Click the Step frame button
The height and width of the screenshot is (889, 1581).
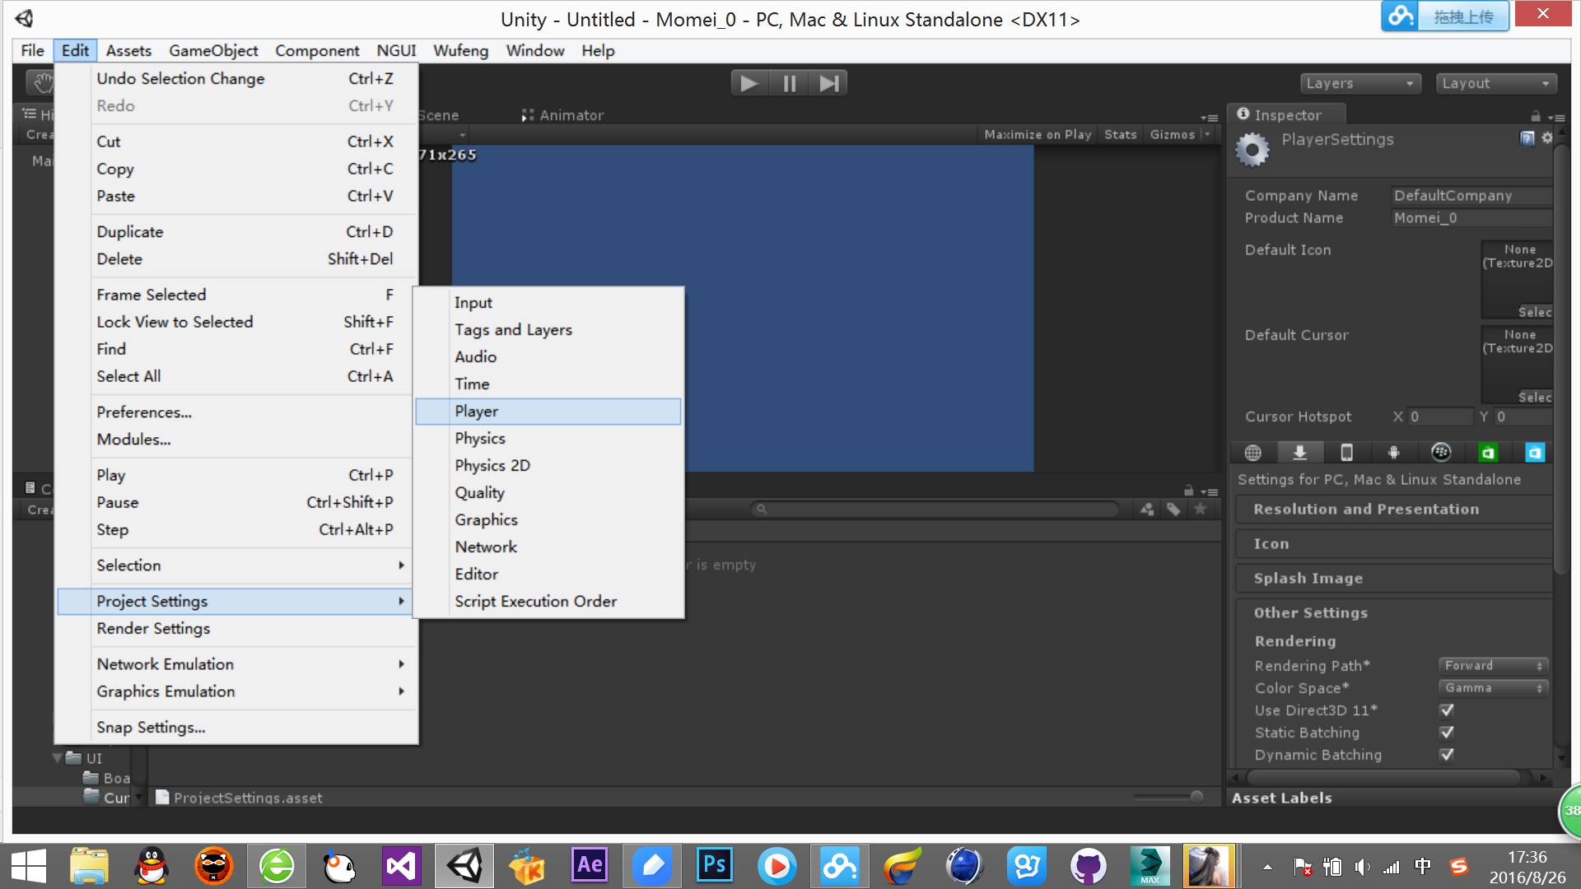coord(828,83)
